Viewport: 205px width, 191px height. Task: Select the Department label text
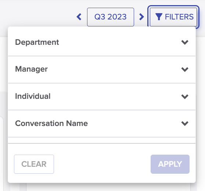coord(37,42)
